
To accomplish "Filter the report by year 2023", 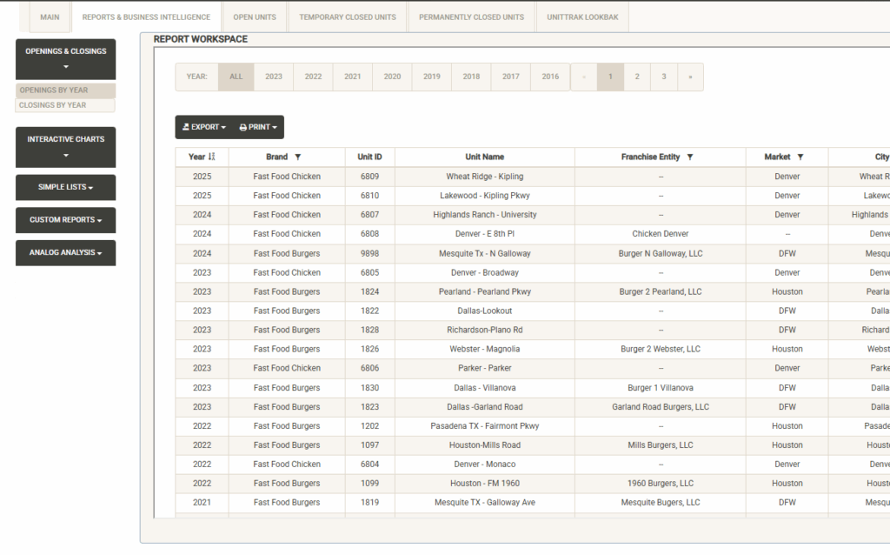I will pyautogui.click(x=274, y=77).
